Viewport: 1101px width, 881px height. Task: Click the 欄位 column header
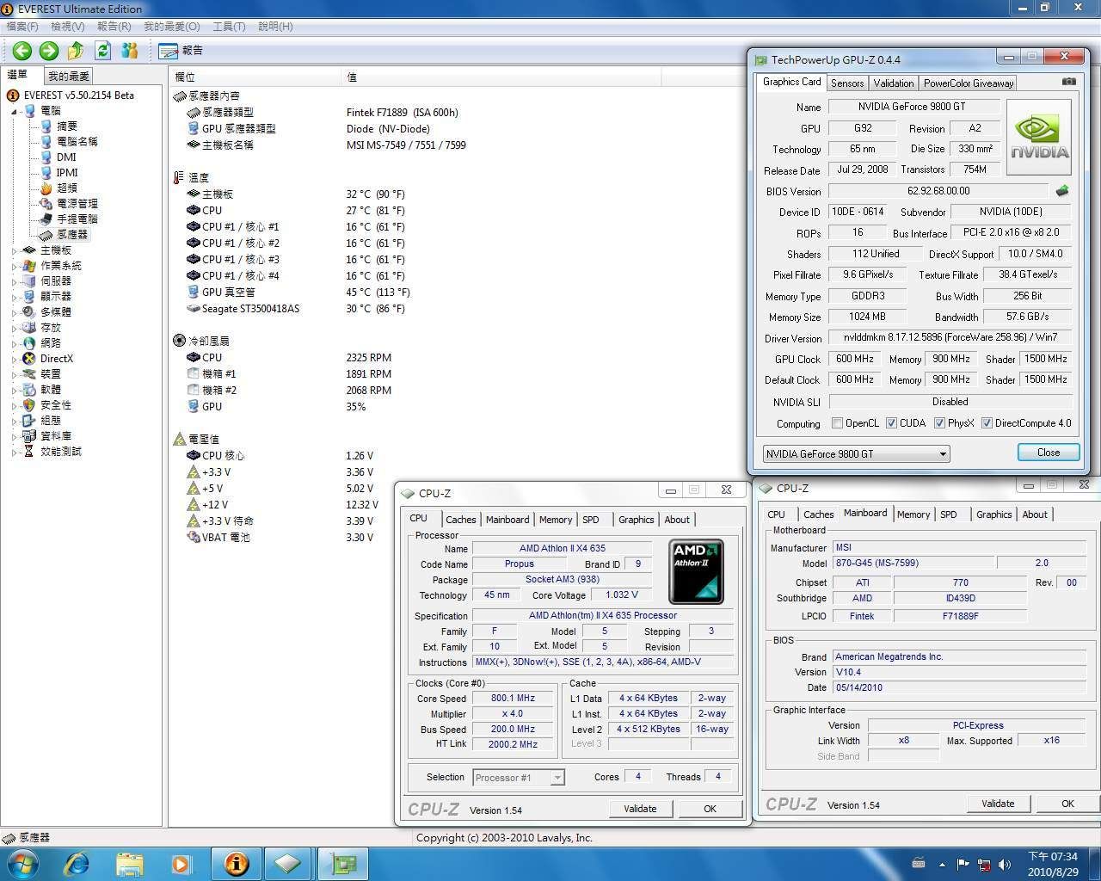(255, 77)
